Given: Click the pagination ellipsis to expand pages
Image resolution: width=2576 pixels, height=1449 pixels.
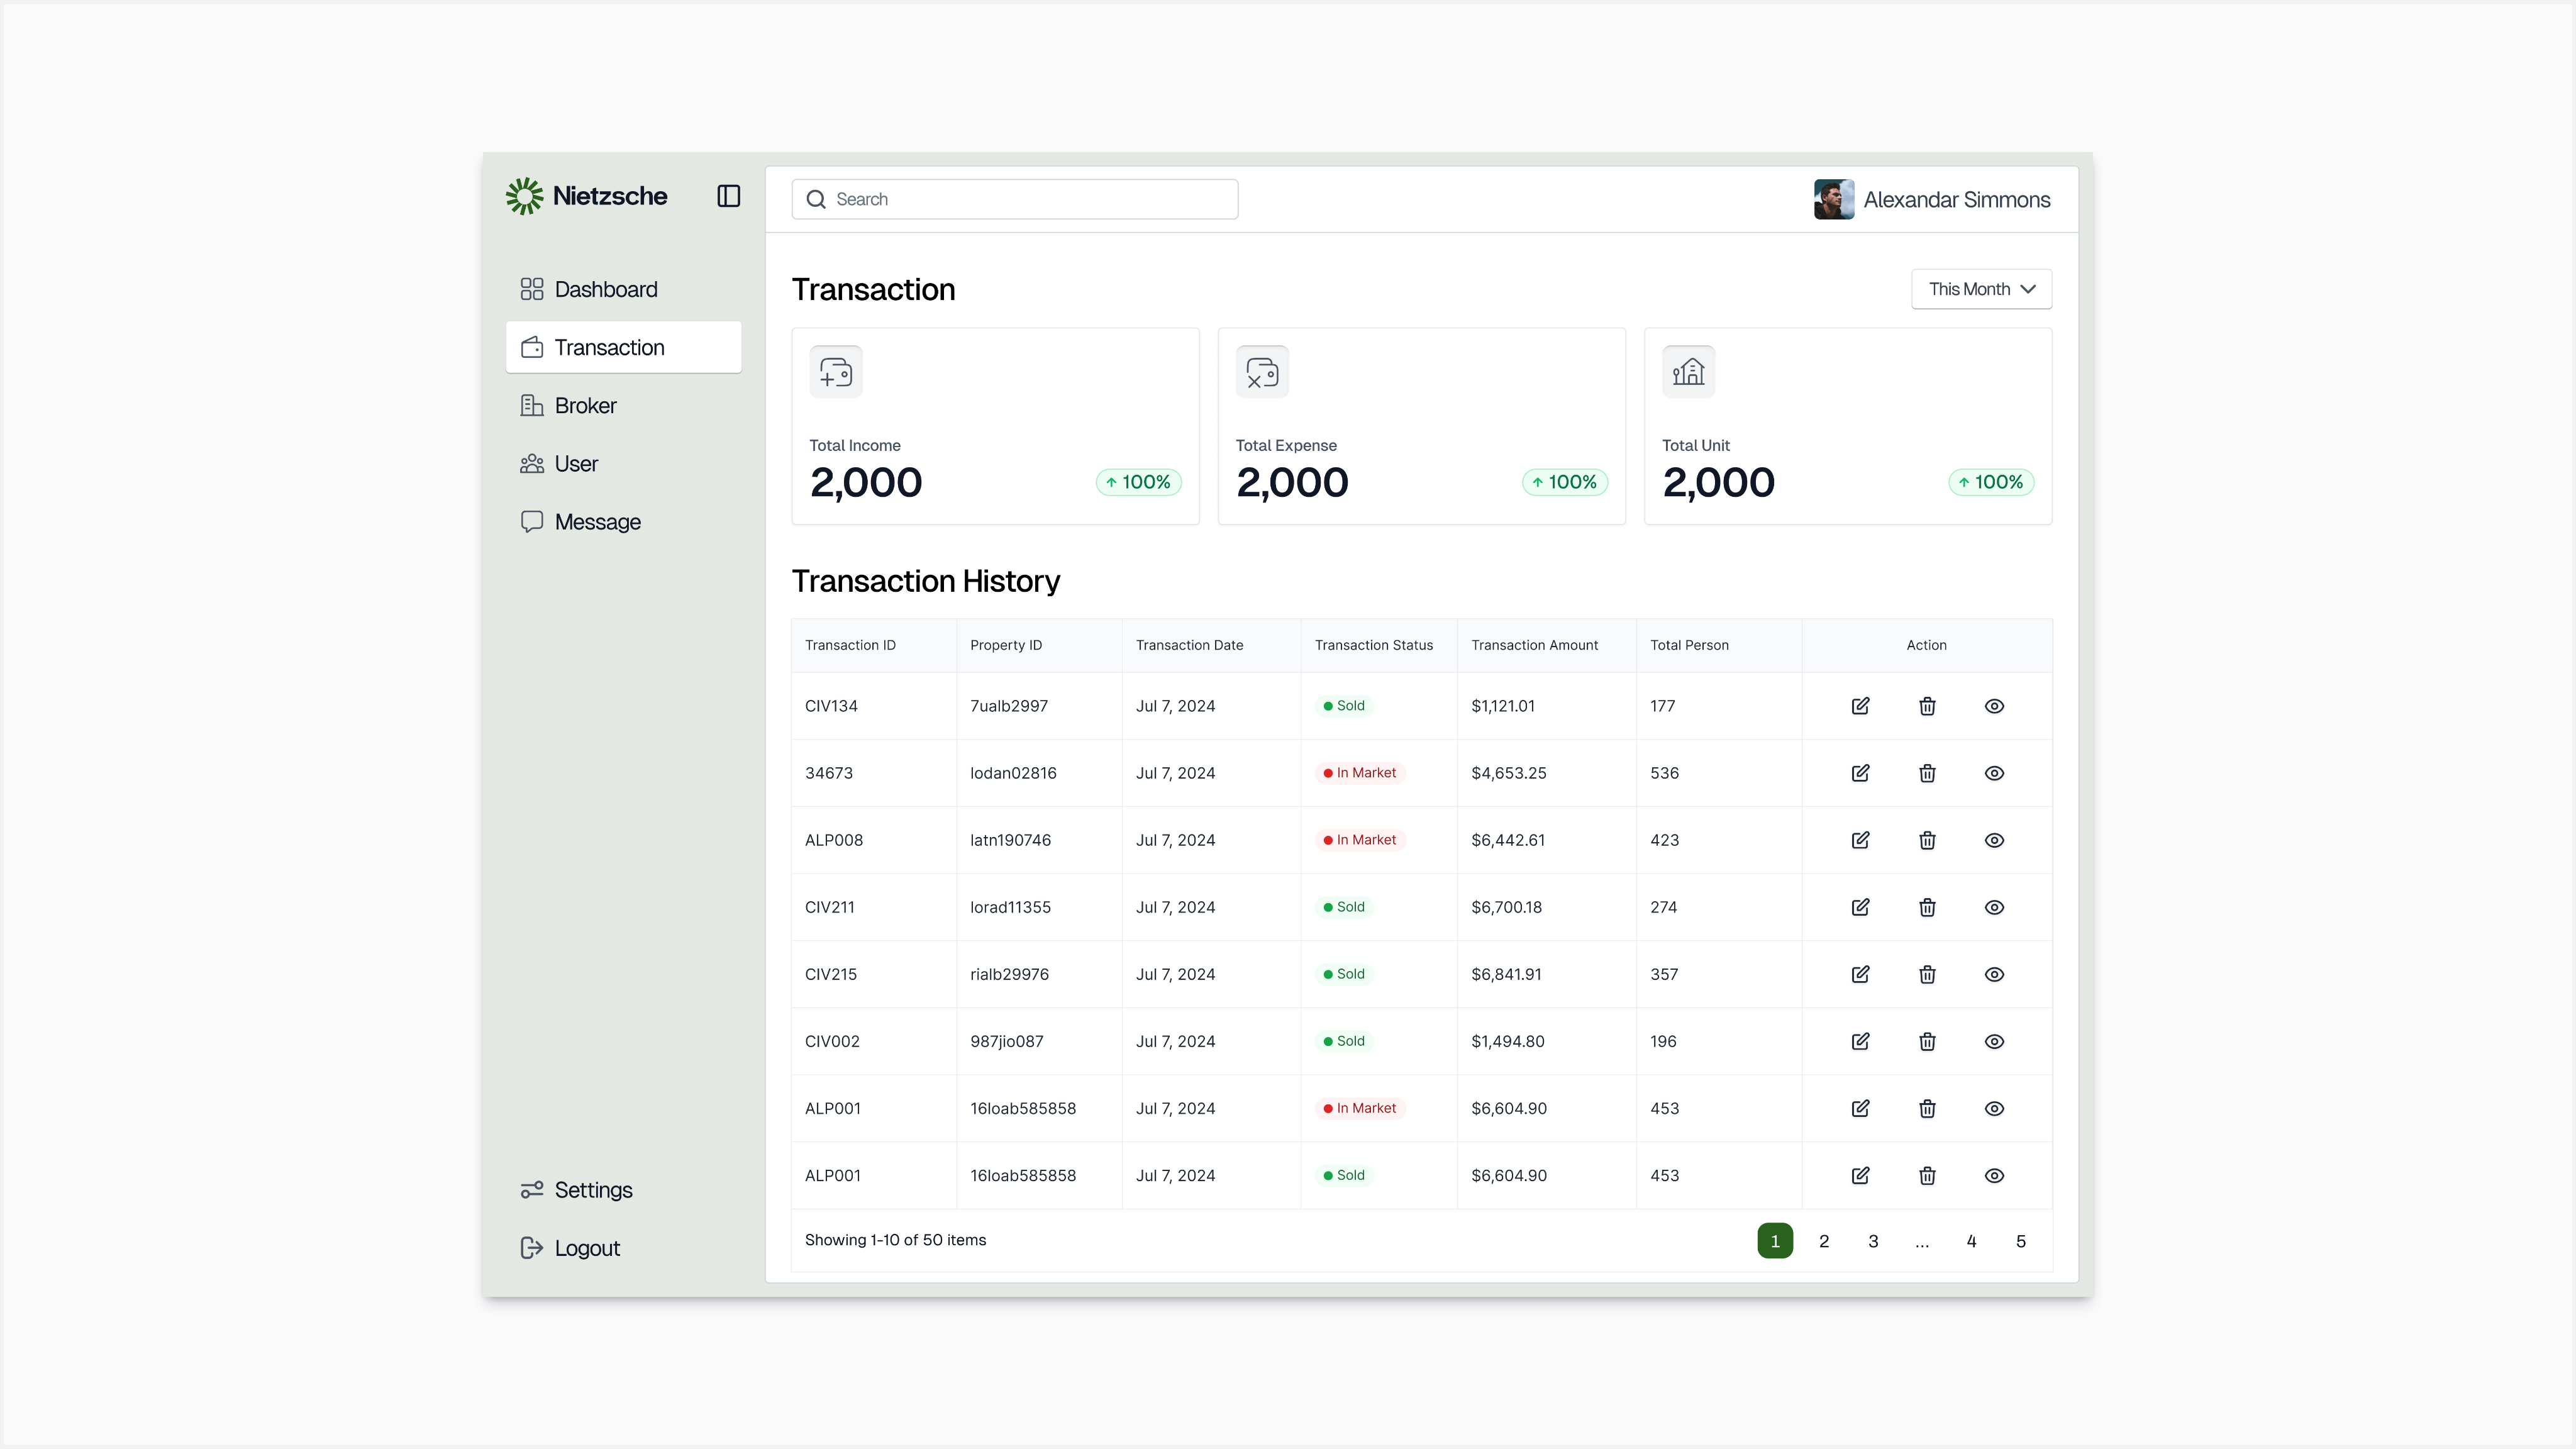Looking at the screenshot, I should (1922, 1241).
